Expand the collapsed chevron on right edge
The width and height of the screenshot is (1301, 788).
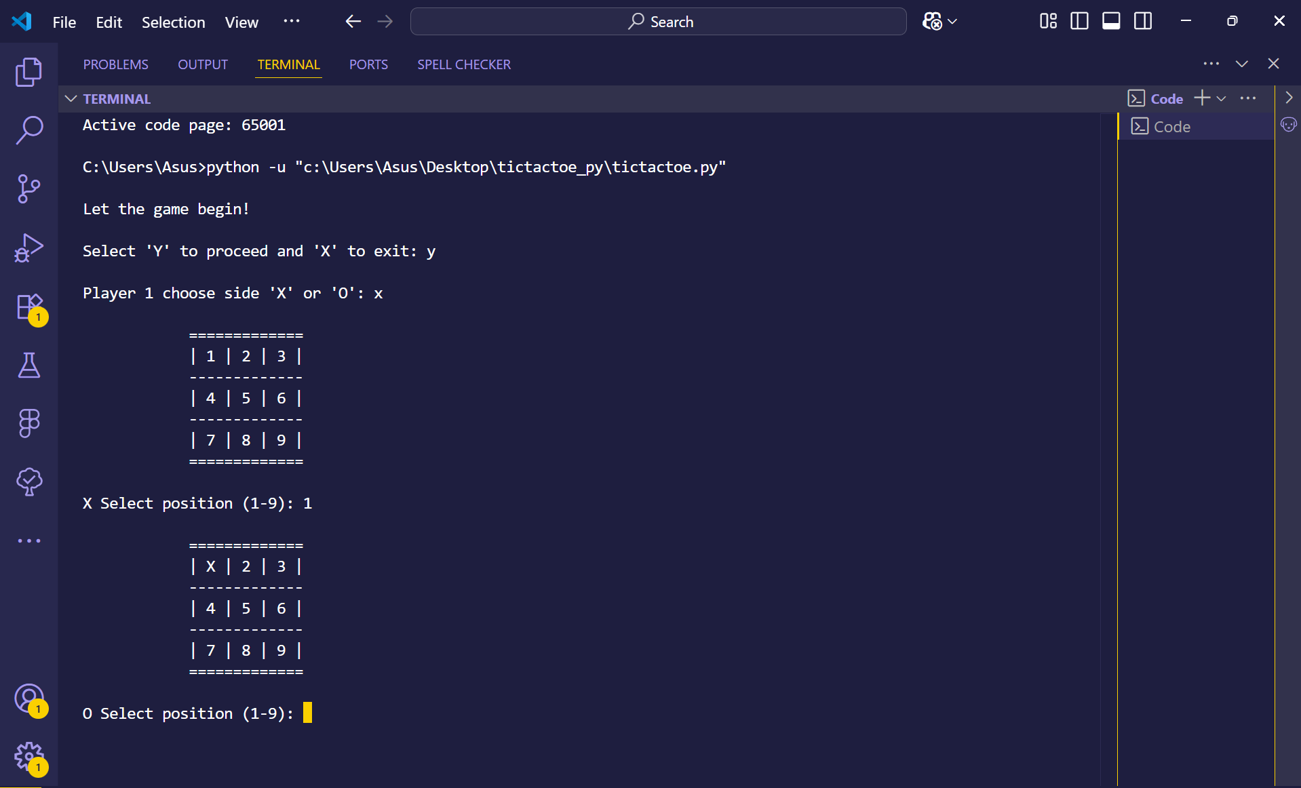1289,98
